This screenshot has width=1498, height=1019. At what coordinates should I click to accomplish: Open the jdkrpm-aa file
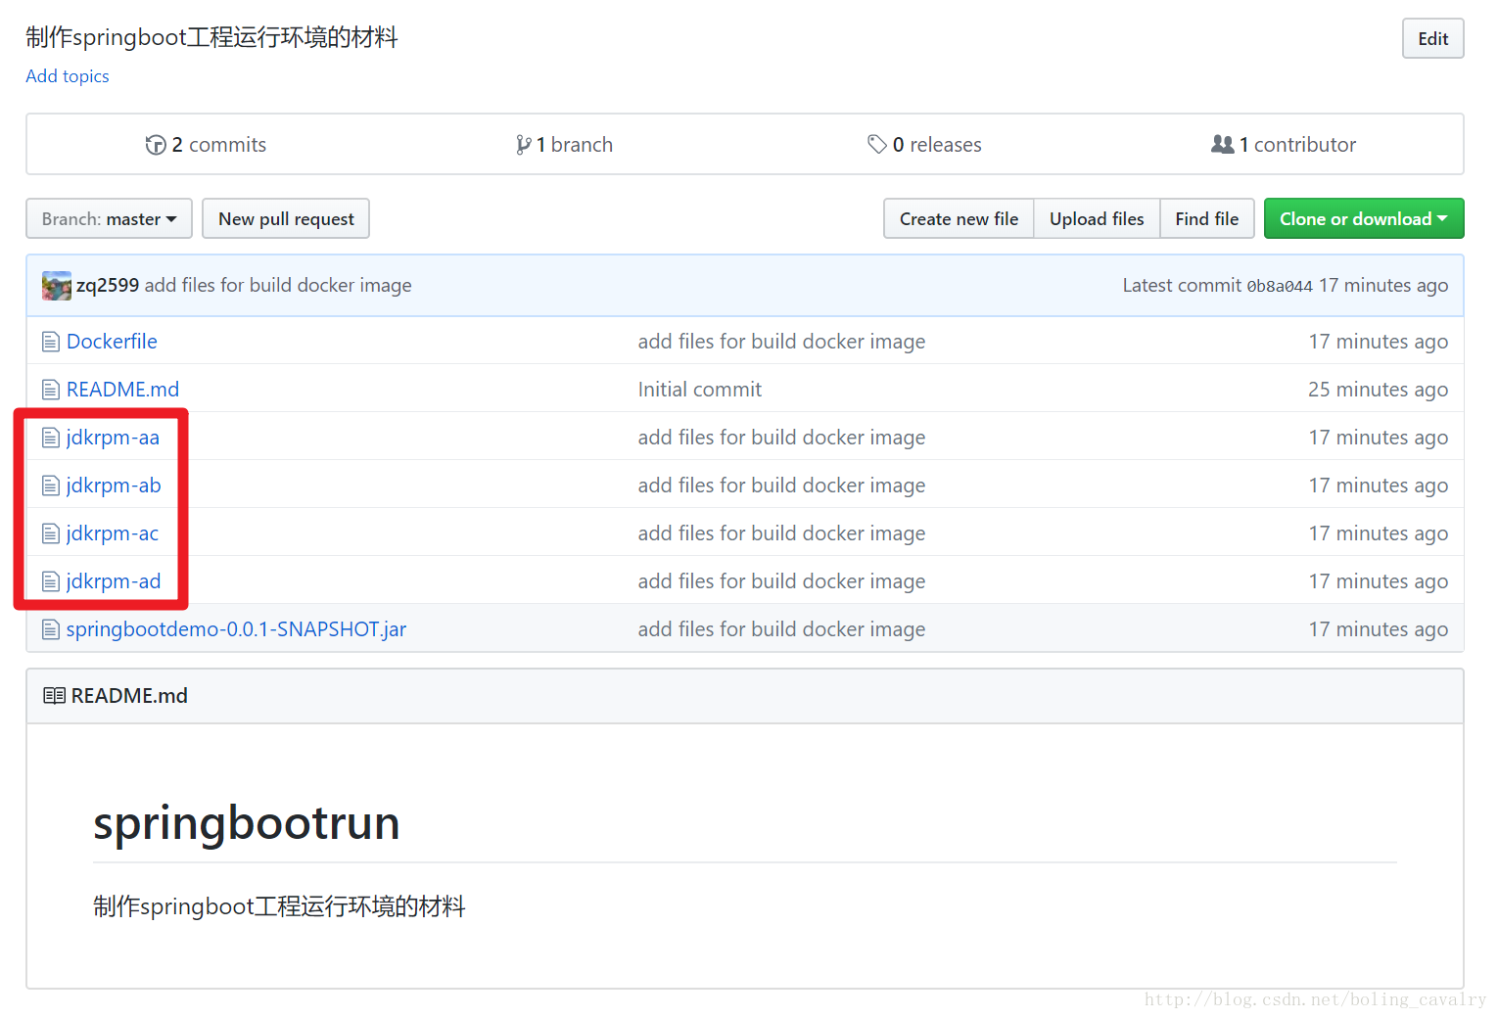pyautogui.click(x=113, y=438)
